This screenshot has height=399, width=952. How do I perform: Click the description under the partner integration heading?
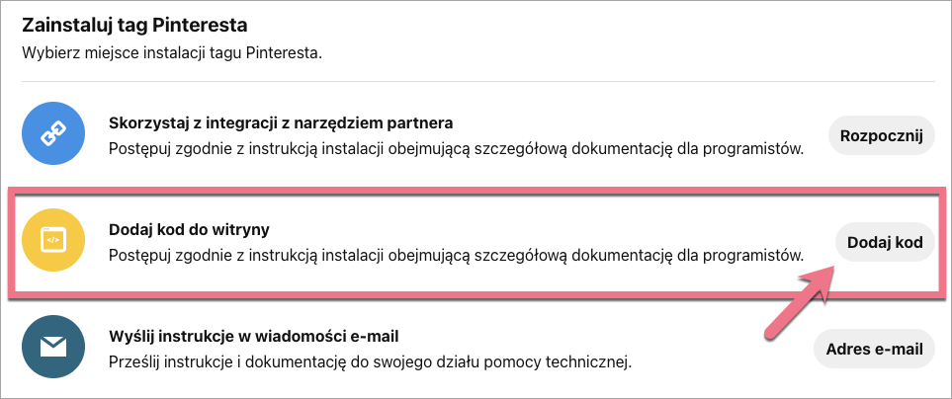tap(455, 149)
